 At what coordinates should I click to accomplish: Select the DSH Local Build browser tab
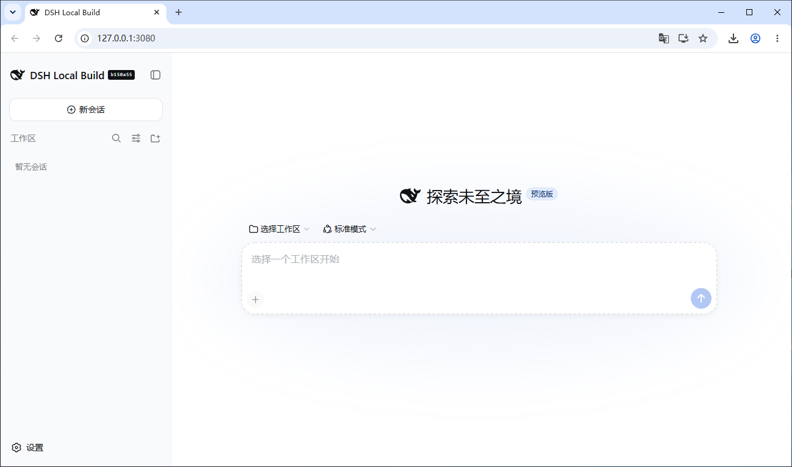coord(95,13)
